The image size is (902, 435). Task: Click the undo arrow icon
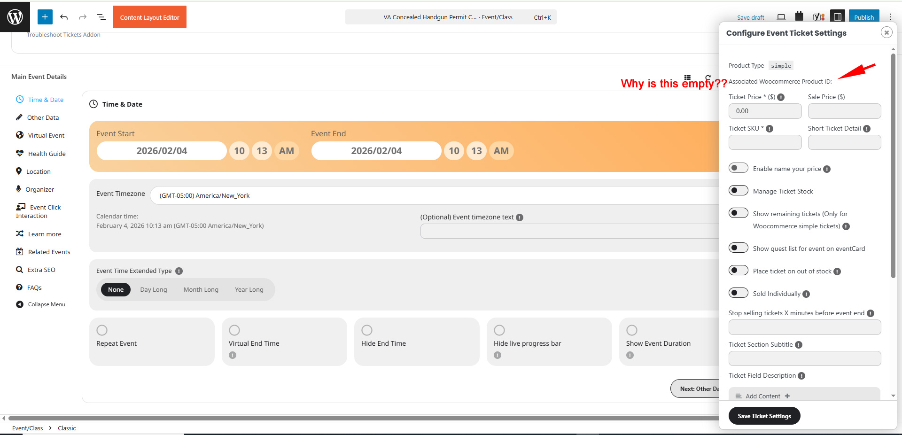[64, 17]
